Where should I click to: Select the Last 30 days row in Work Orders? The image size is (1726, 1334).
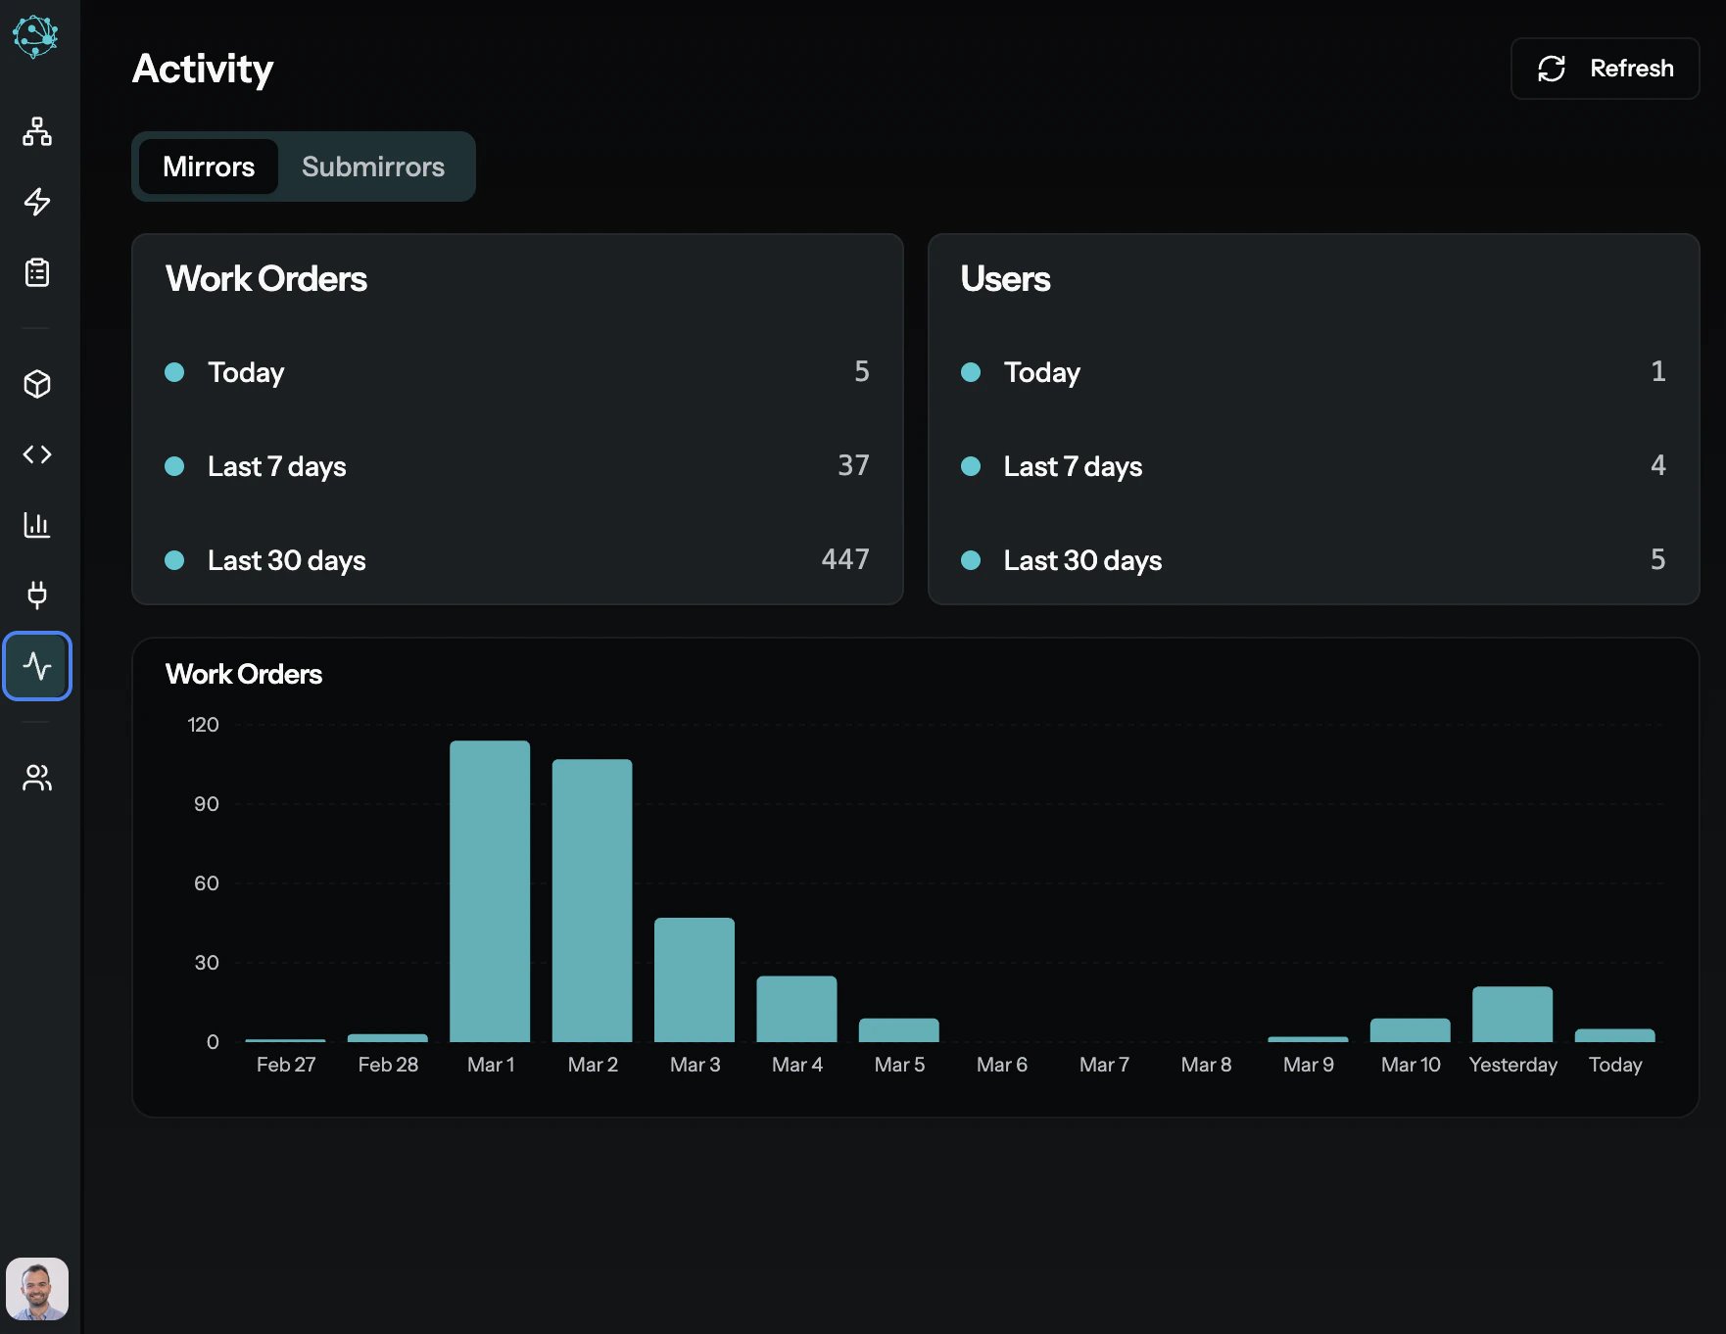point(286,560)
